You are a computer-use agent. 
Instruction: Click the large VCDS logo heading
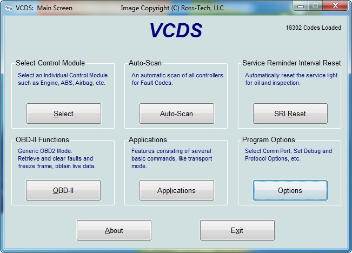pos(176,30)
